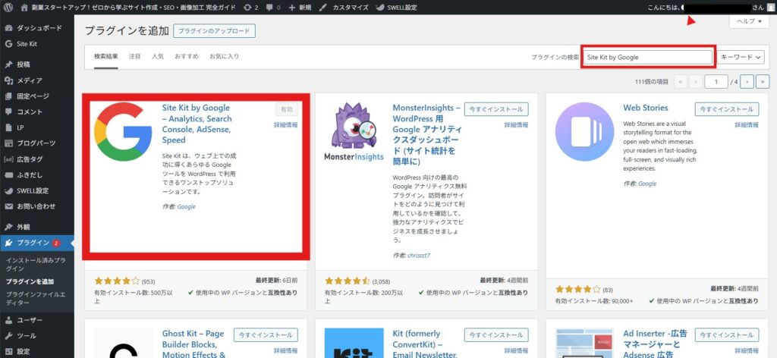This screenshot has width=777, height=358.
Task: Click the current page number field
Action: (x=716, y=82)
